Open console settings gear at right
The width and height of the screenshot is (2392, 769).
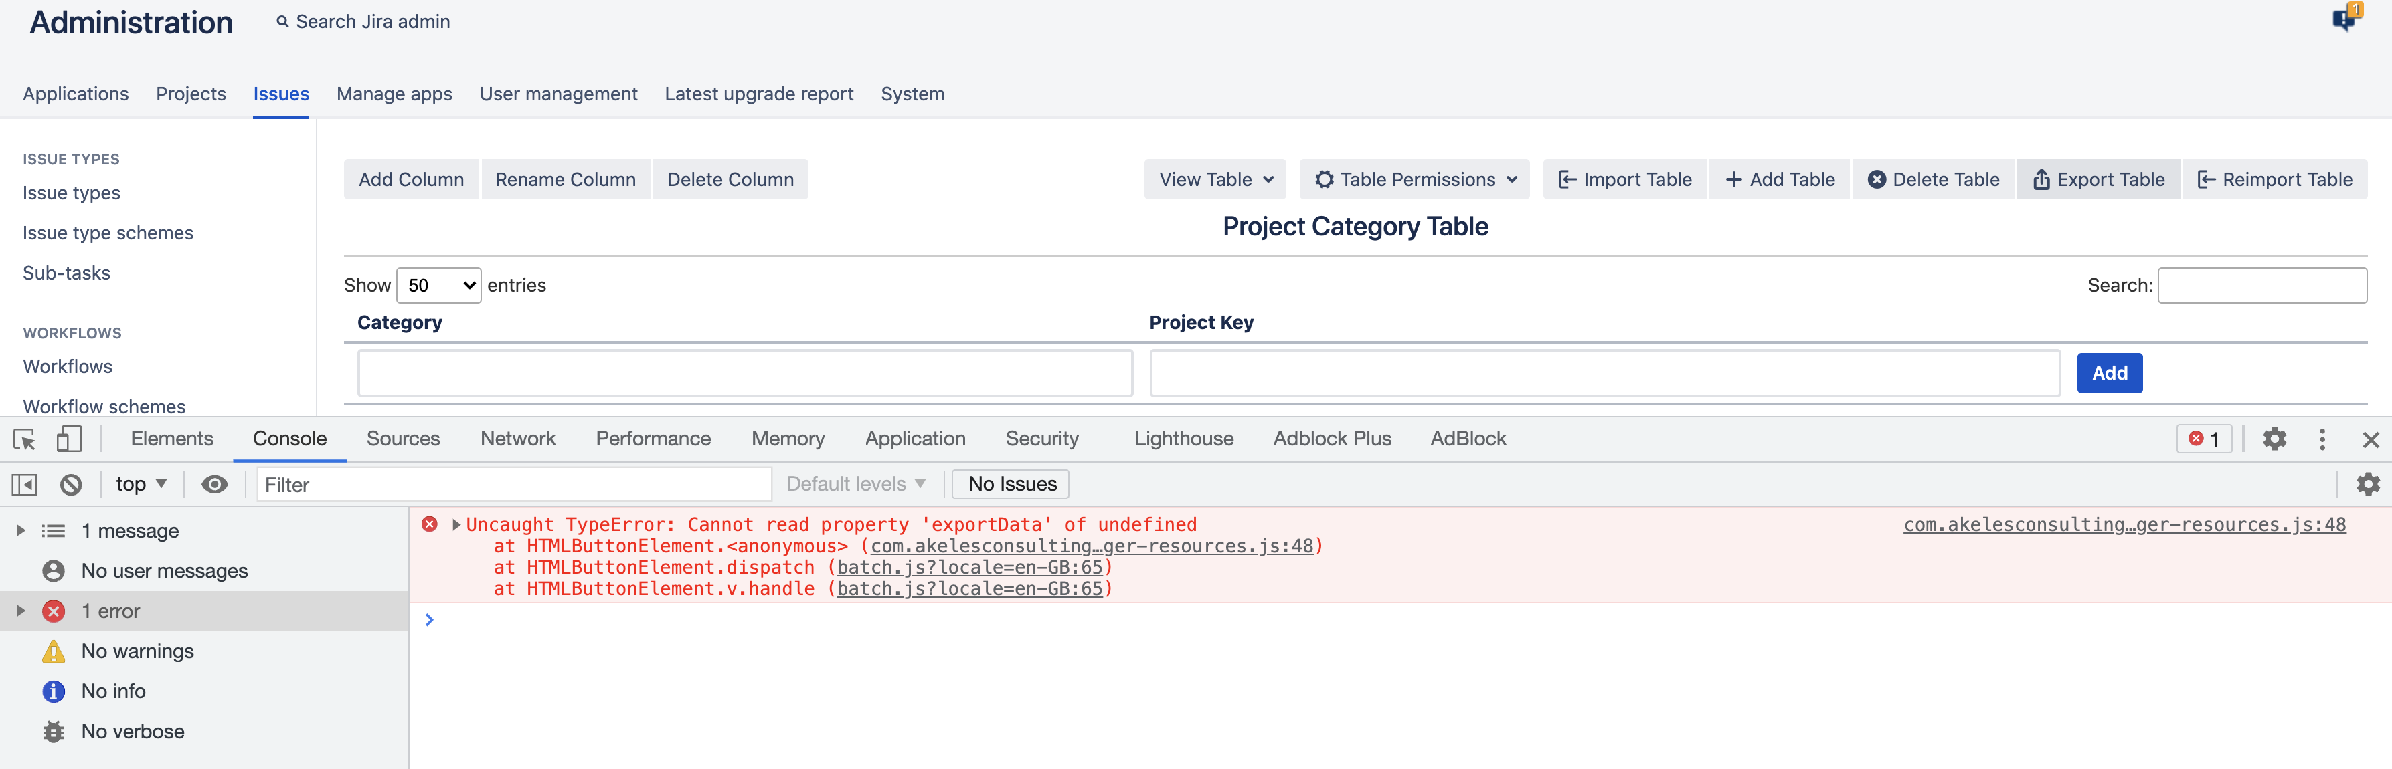2367,484
